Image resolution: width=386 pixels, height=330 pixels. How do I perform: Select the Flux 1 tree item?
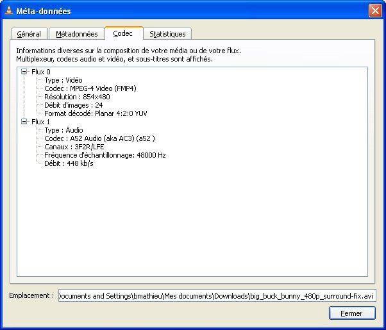pos(40,122)
